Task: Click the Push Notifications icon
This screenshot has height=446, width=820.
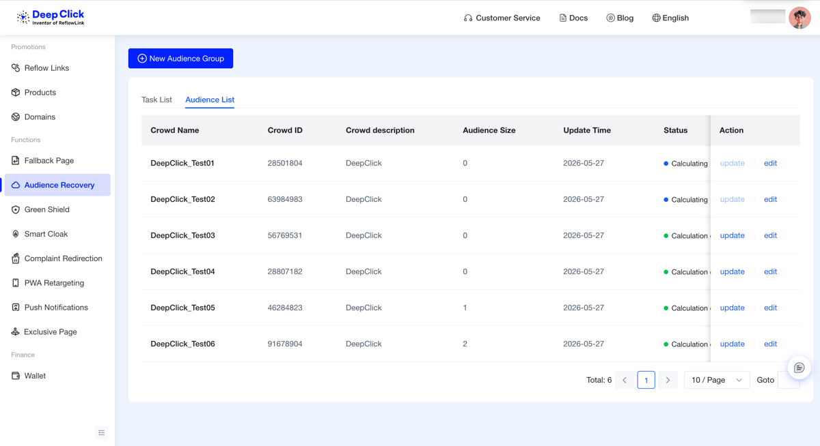Action: (x=16, y=308)
